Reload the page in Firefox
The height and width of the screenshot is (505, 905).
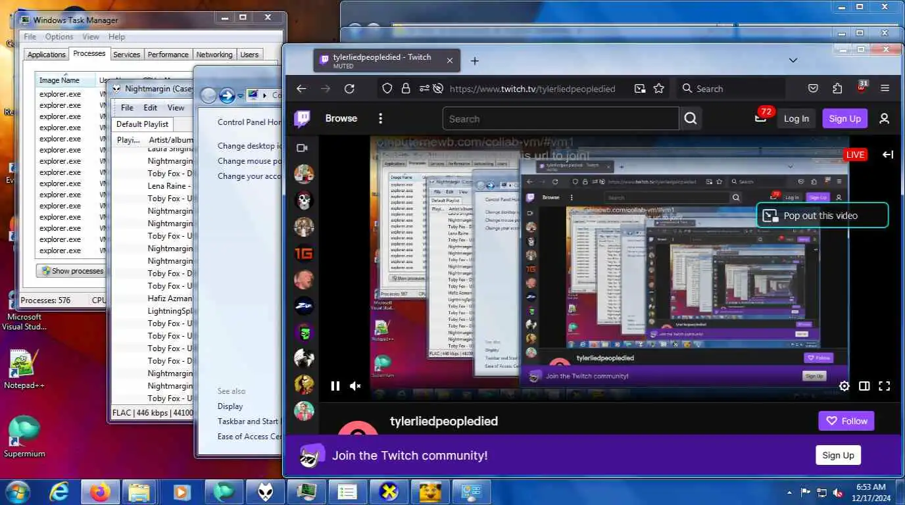tap(349, 89)
